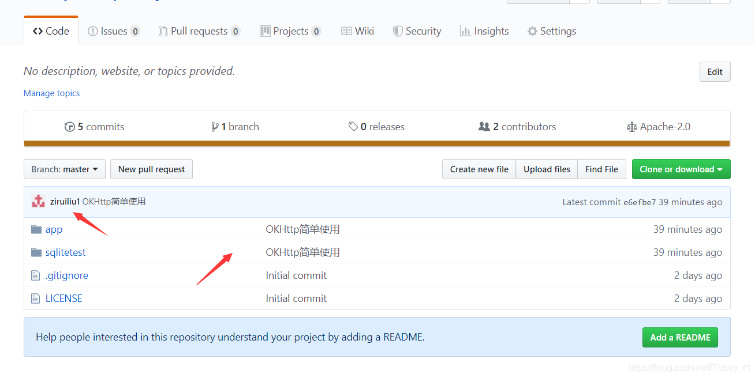Image resolution: width=755 pixels, height=378 pixels.
Task: Open repository Settings tab
Action: click(x=552, y=31)
